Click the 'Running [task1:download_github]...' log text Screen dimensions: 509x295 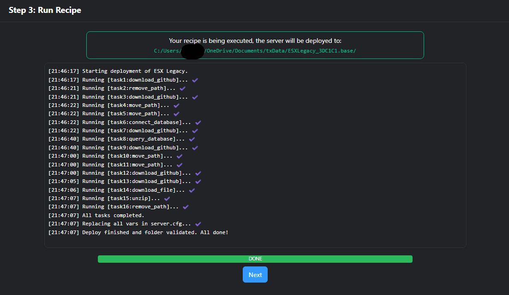tap(135, 80)
